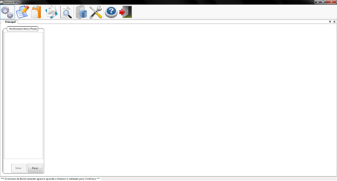Click the gears icon in the toolbar
Image resolution: width=337 pixels, height=181 pixels.
pos(7,12)
